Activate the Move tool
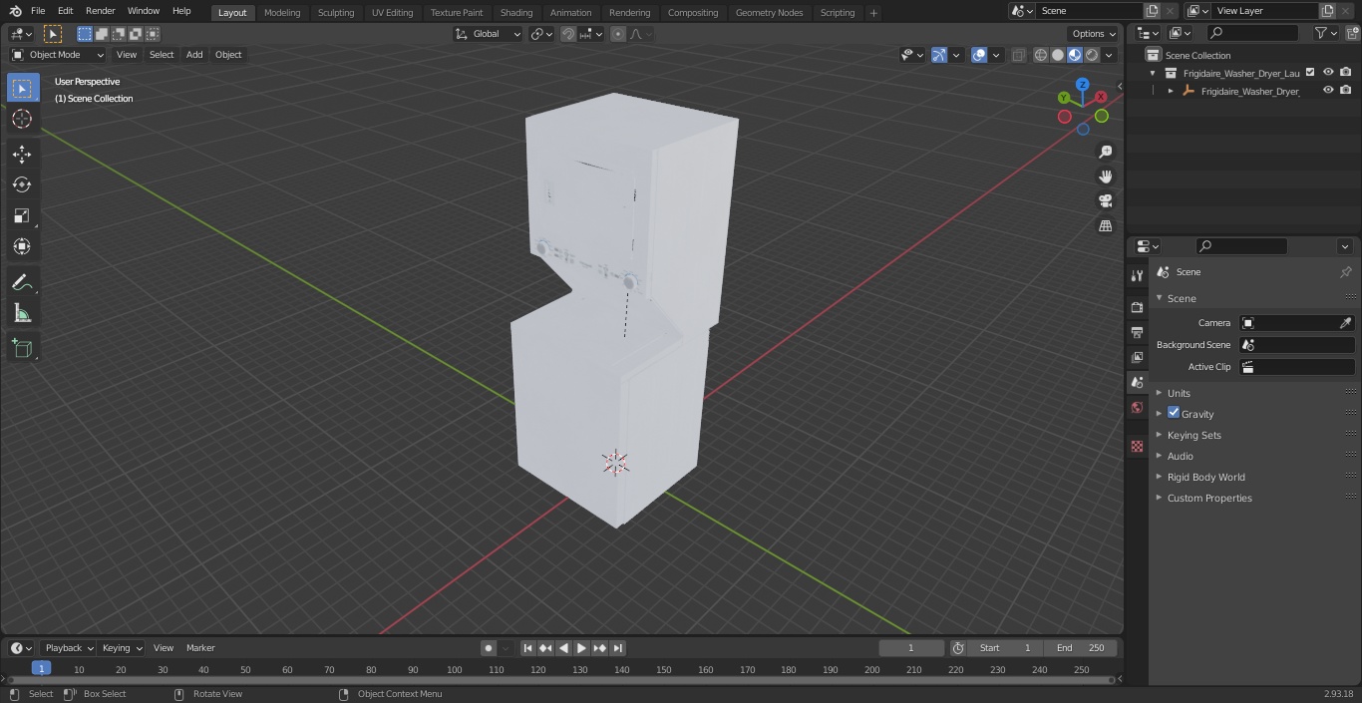This screenshot has width=1362, height=703. [22, 154]
